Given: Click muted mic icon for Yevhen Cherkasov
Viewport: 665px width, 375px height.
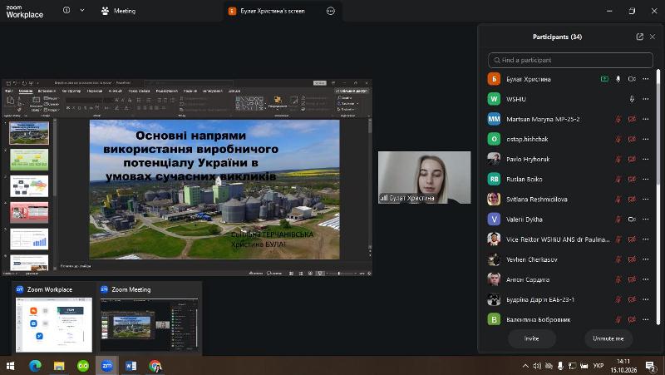Looking at the screenshot, I should coord(618,259).
